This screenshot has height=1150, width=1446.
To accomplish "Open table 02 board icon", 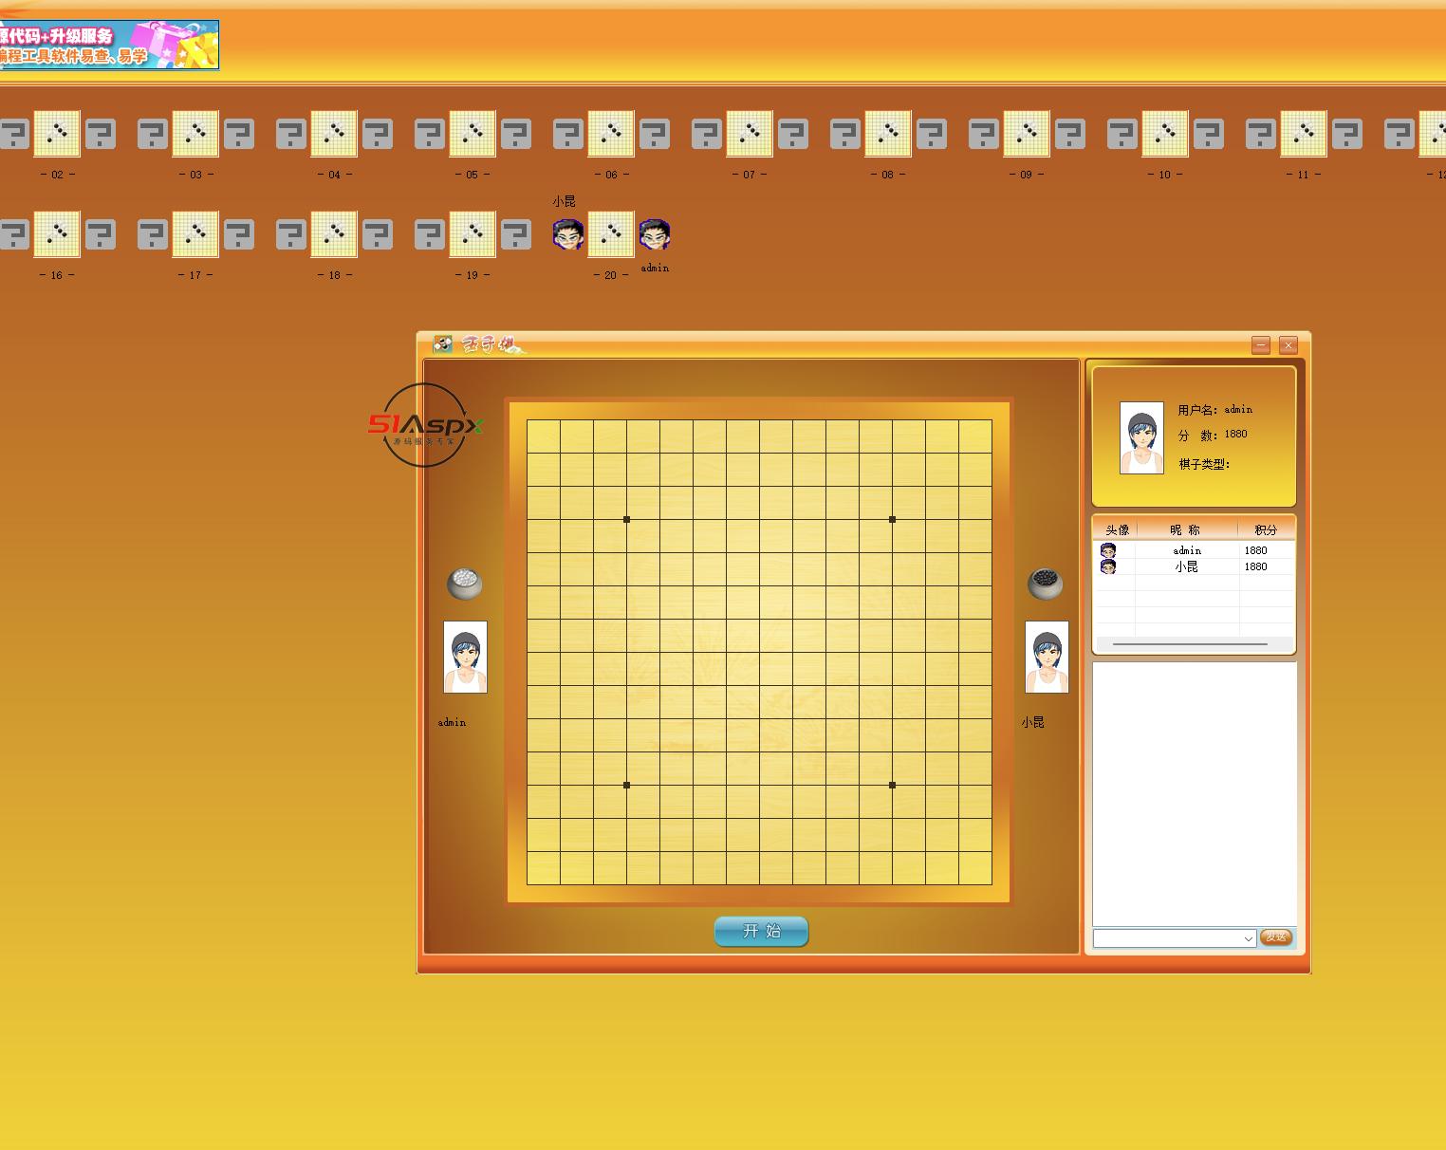I will click(x=57, y=134).
